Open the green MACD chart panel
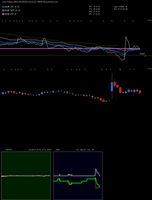152x200 pixels. [x=26, y=176]
